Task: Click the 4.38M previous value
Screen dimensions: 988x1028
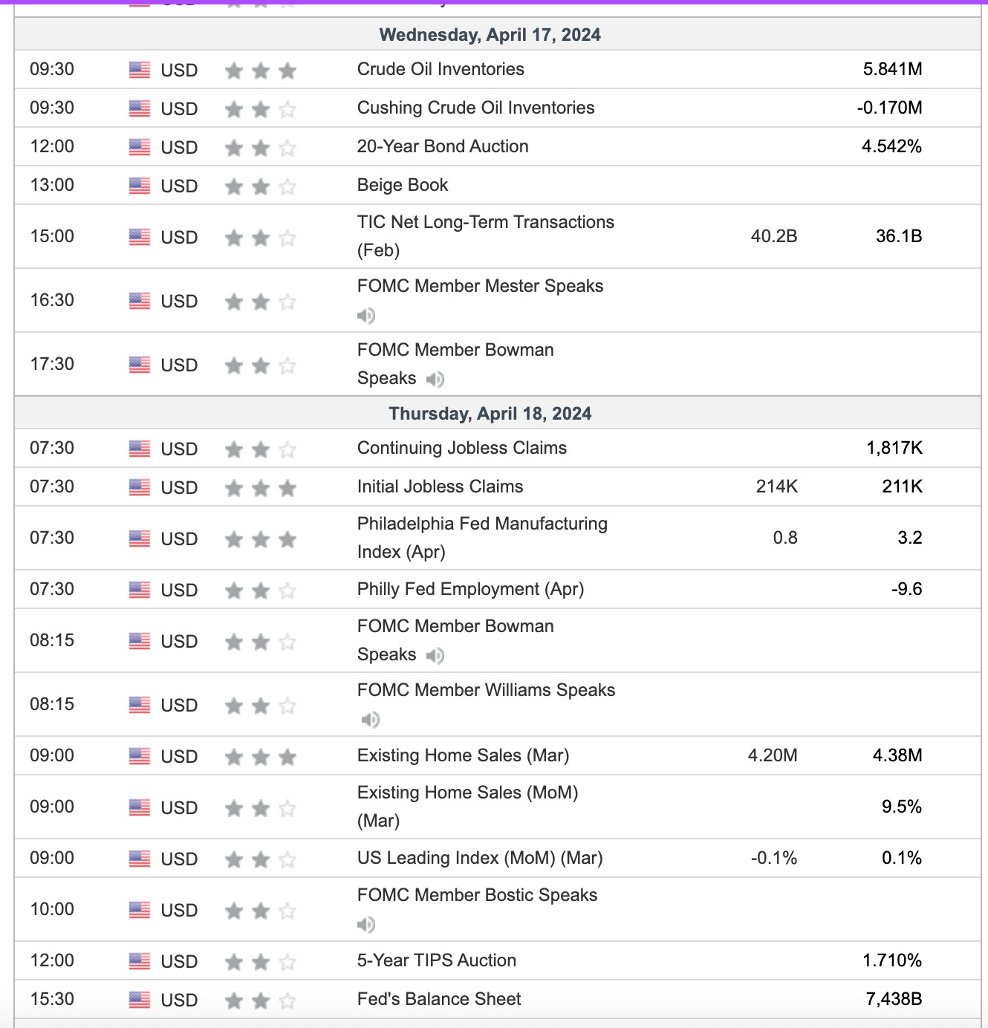Action: coord(897,755)
